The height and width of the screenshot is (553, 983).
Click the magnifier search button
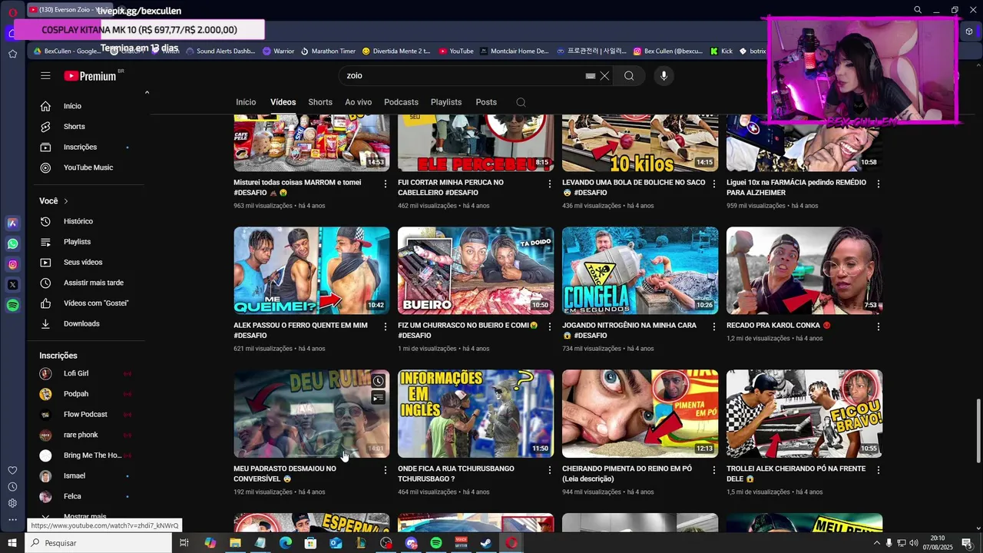tap(629, 75)
